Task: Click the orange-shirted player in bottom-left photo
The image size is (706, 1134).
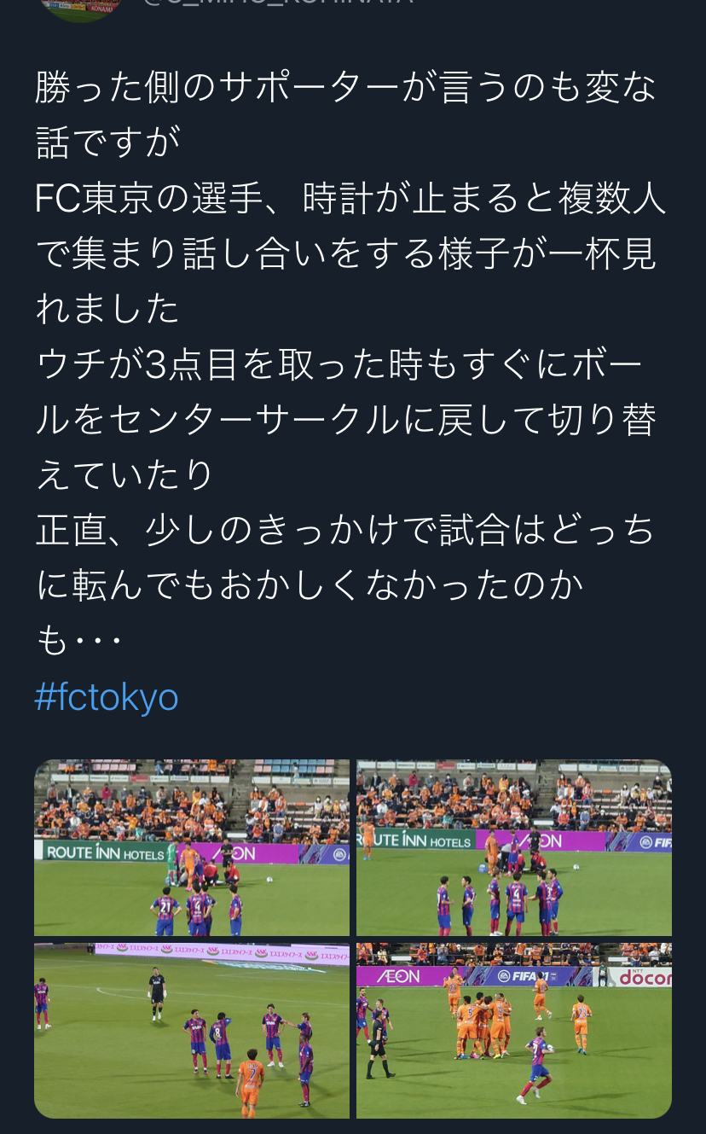Action: pyautogui.click(x=250, y=1081)
